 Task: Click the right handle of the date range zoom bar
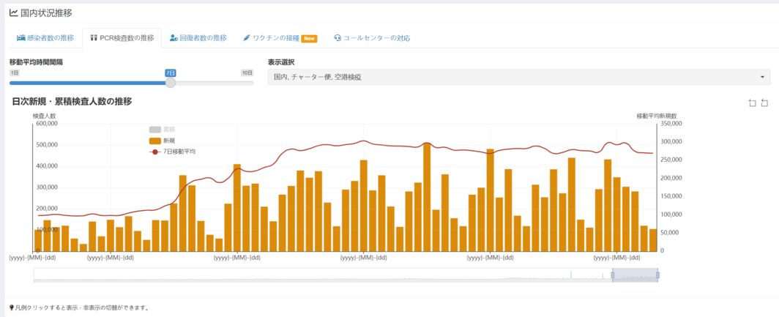[x=657, y=275]
